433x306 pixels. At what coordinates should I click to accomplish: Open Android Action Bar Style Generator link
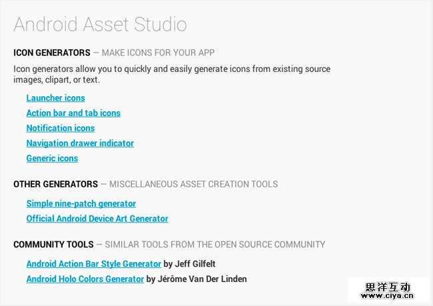pyautogui.click(x=93, y=264)
